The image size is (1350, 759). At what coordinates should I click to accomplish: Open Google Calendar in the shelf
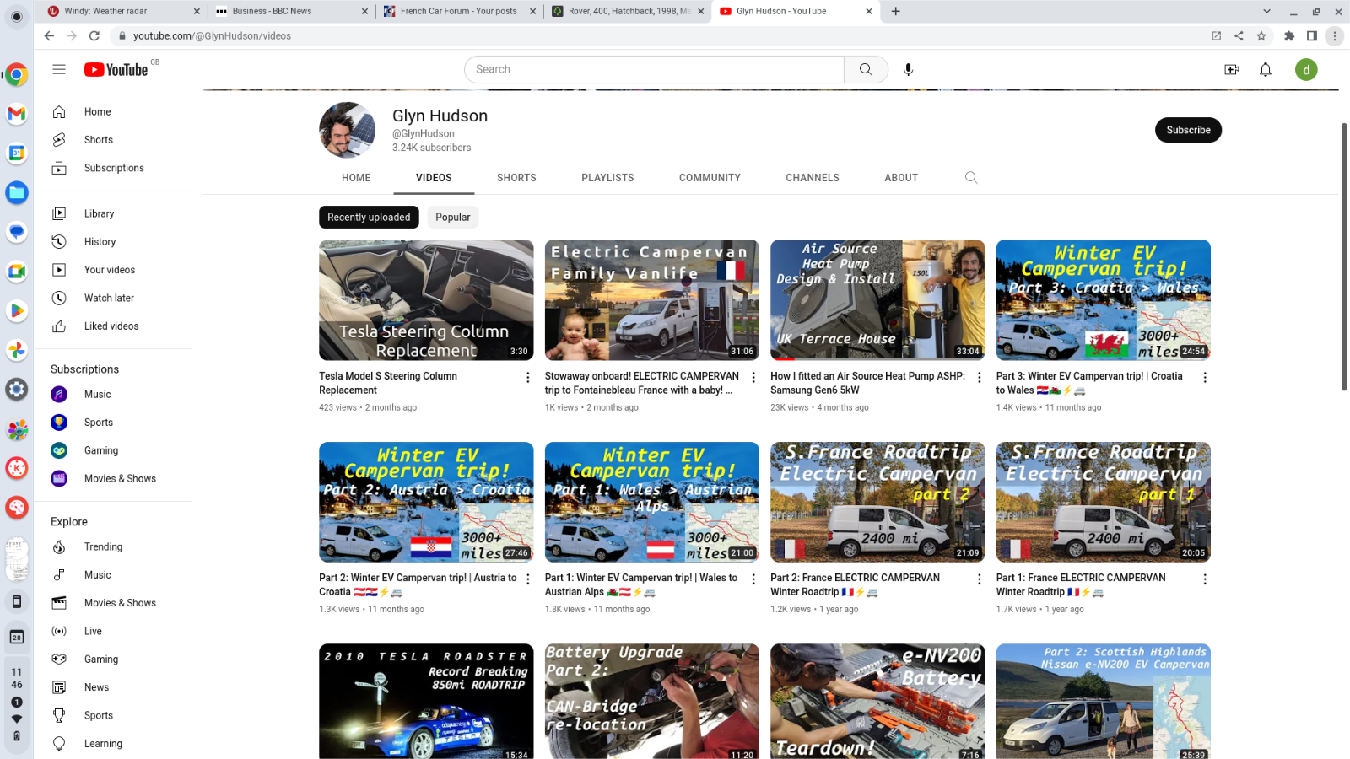click(x=17, y=153)
